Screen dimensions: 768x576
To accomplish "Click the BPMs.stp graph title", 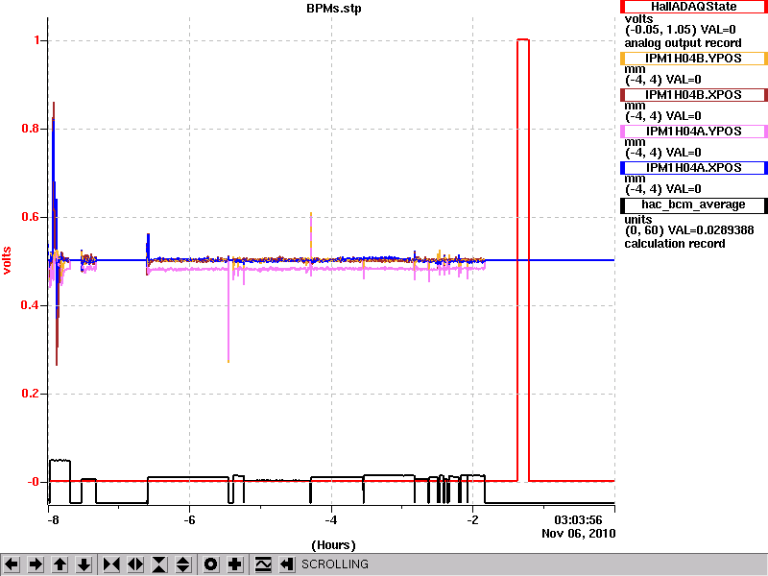I will (333, 9).
